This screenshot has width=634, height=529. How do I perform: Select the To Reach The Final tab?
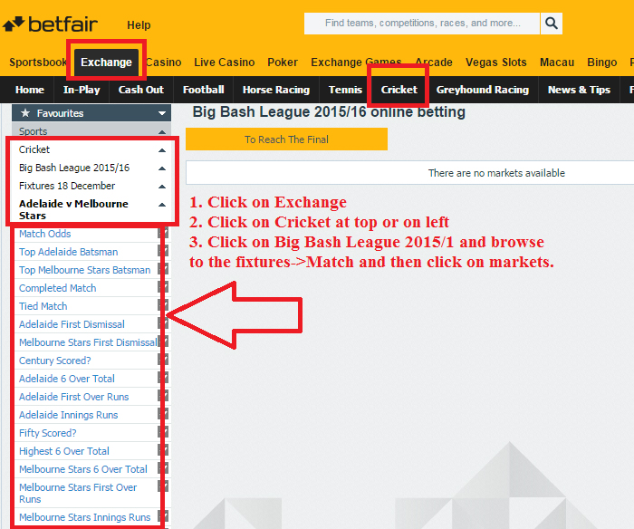(286, 139)
